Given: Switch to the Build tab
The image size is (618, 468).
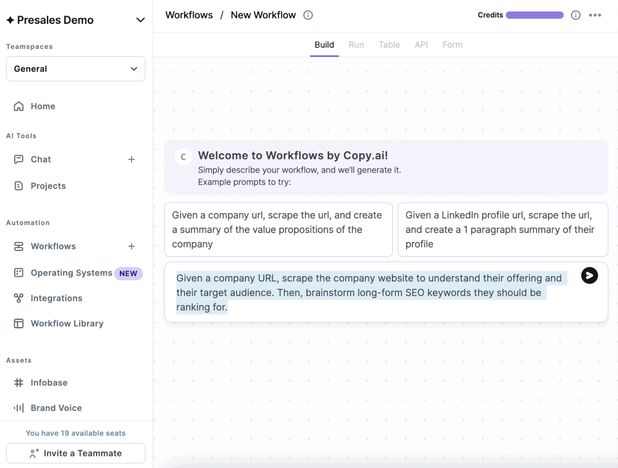Looking at the screenshot, I should 324,45.
